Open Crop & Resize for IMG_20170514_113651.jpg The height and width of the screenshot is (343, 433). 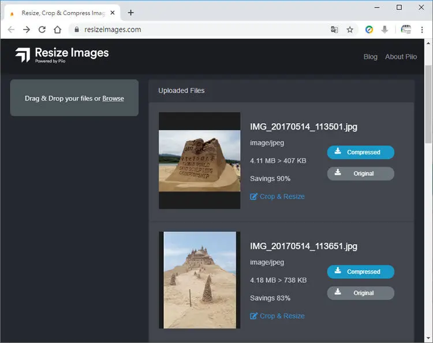tap(277, 316)
